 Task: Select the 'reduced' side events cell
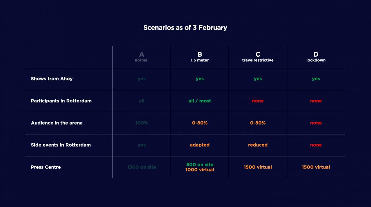click(x=258, y=145)
